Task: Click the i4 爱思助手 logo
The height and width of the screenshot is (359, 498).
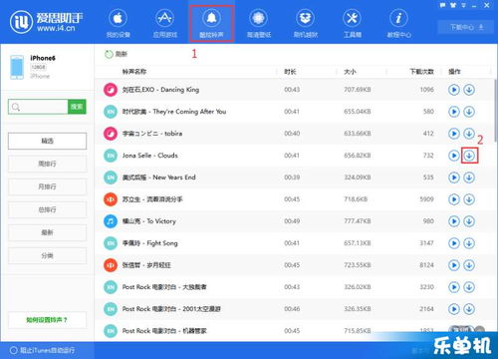Action: pos(46,22)
